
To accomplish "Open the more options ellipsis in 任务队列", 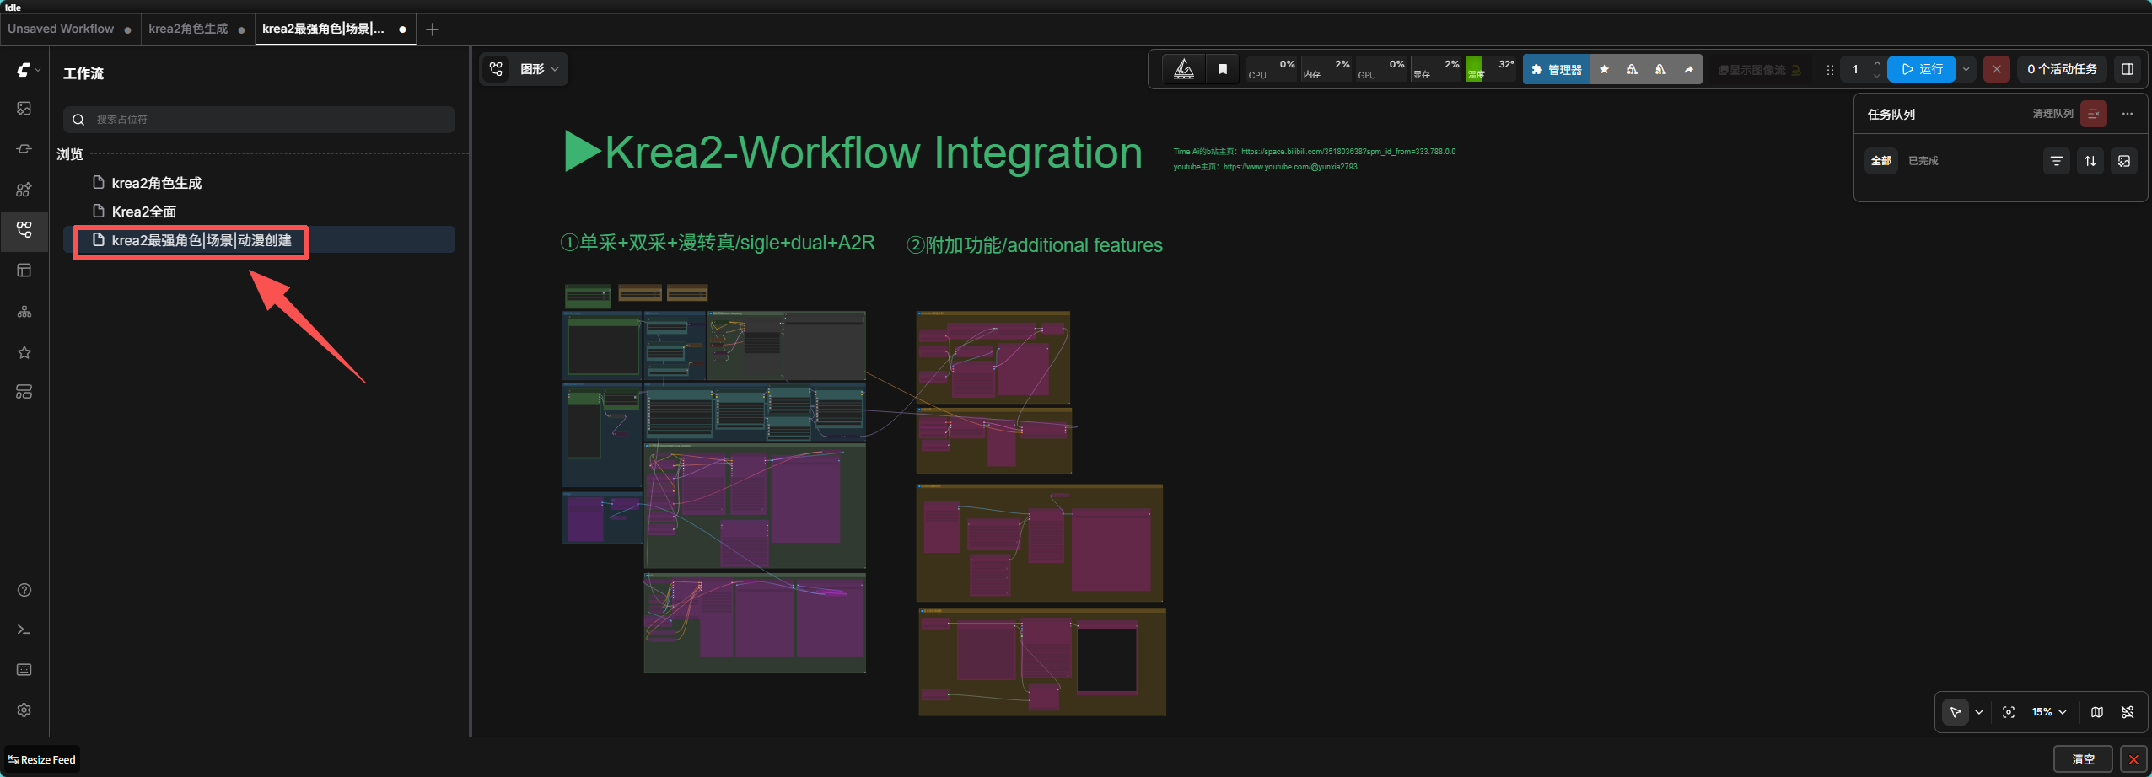I will tap(2128, 114).
